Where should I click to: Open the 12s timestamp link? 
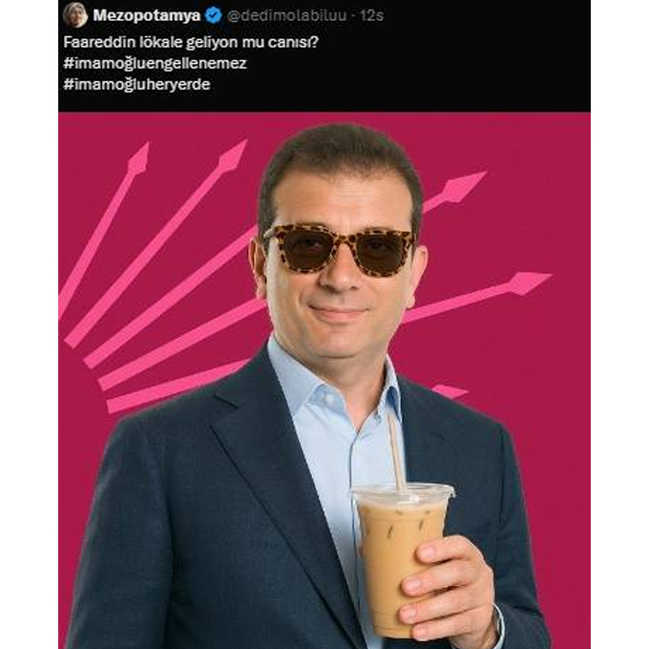click(x=371, y=15)
